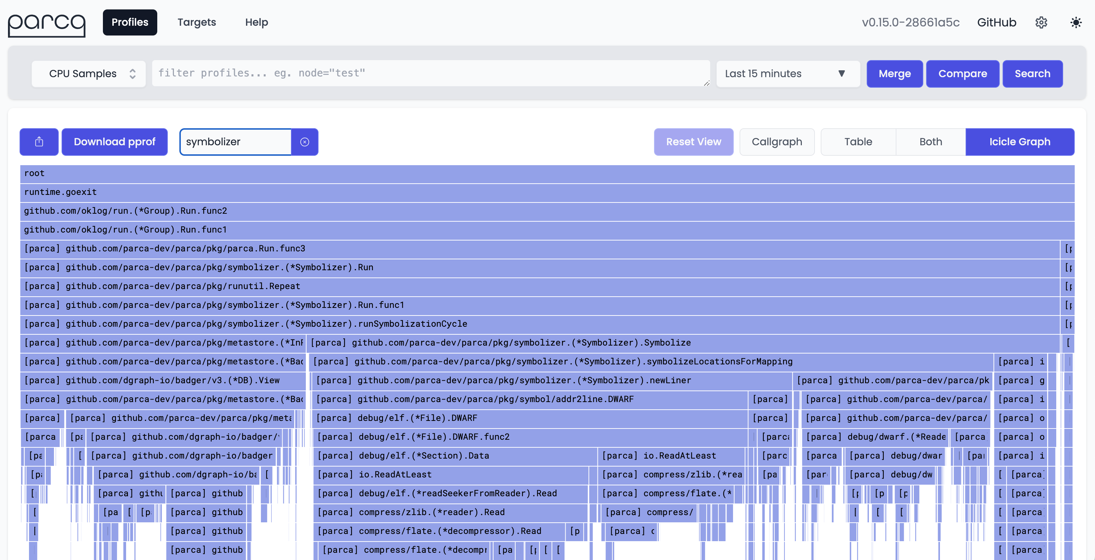This screenshot has width=1095, height=560.
Task: Open the settings gear icon
Action: point(1041,22)
